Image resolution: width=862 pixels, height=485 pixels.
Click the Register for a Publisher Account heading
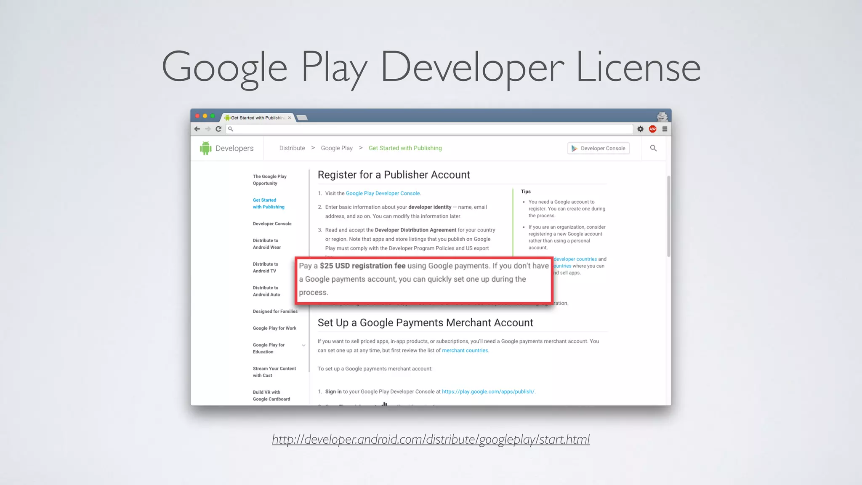coord(394,175)
